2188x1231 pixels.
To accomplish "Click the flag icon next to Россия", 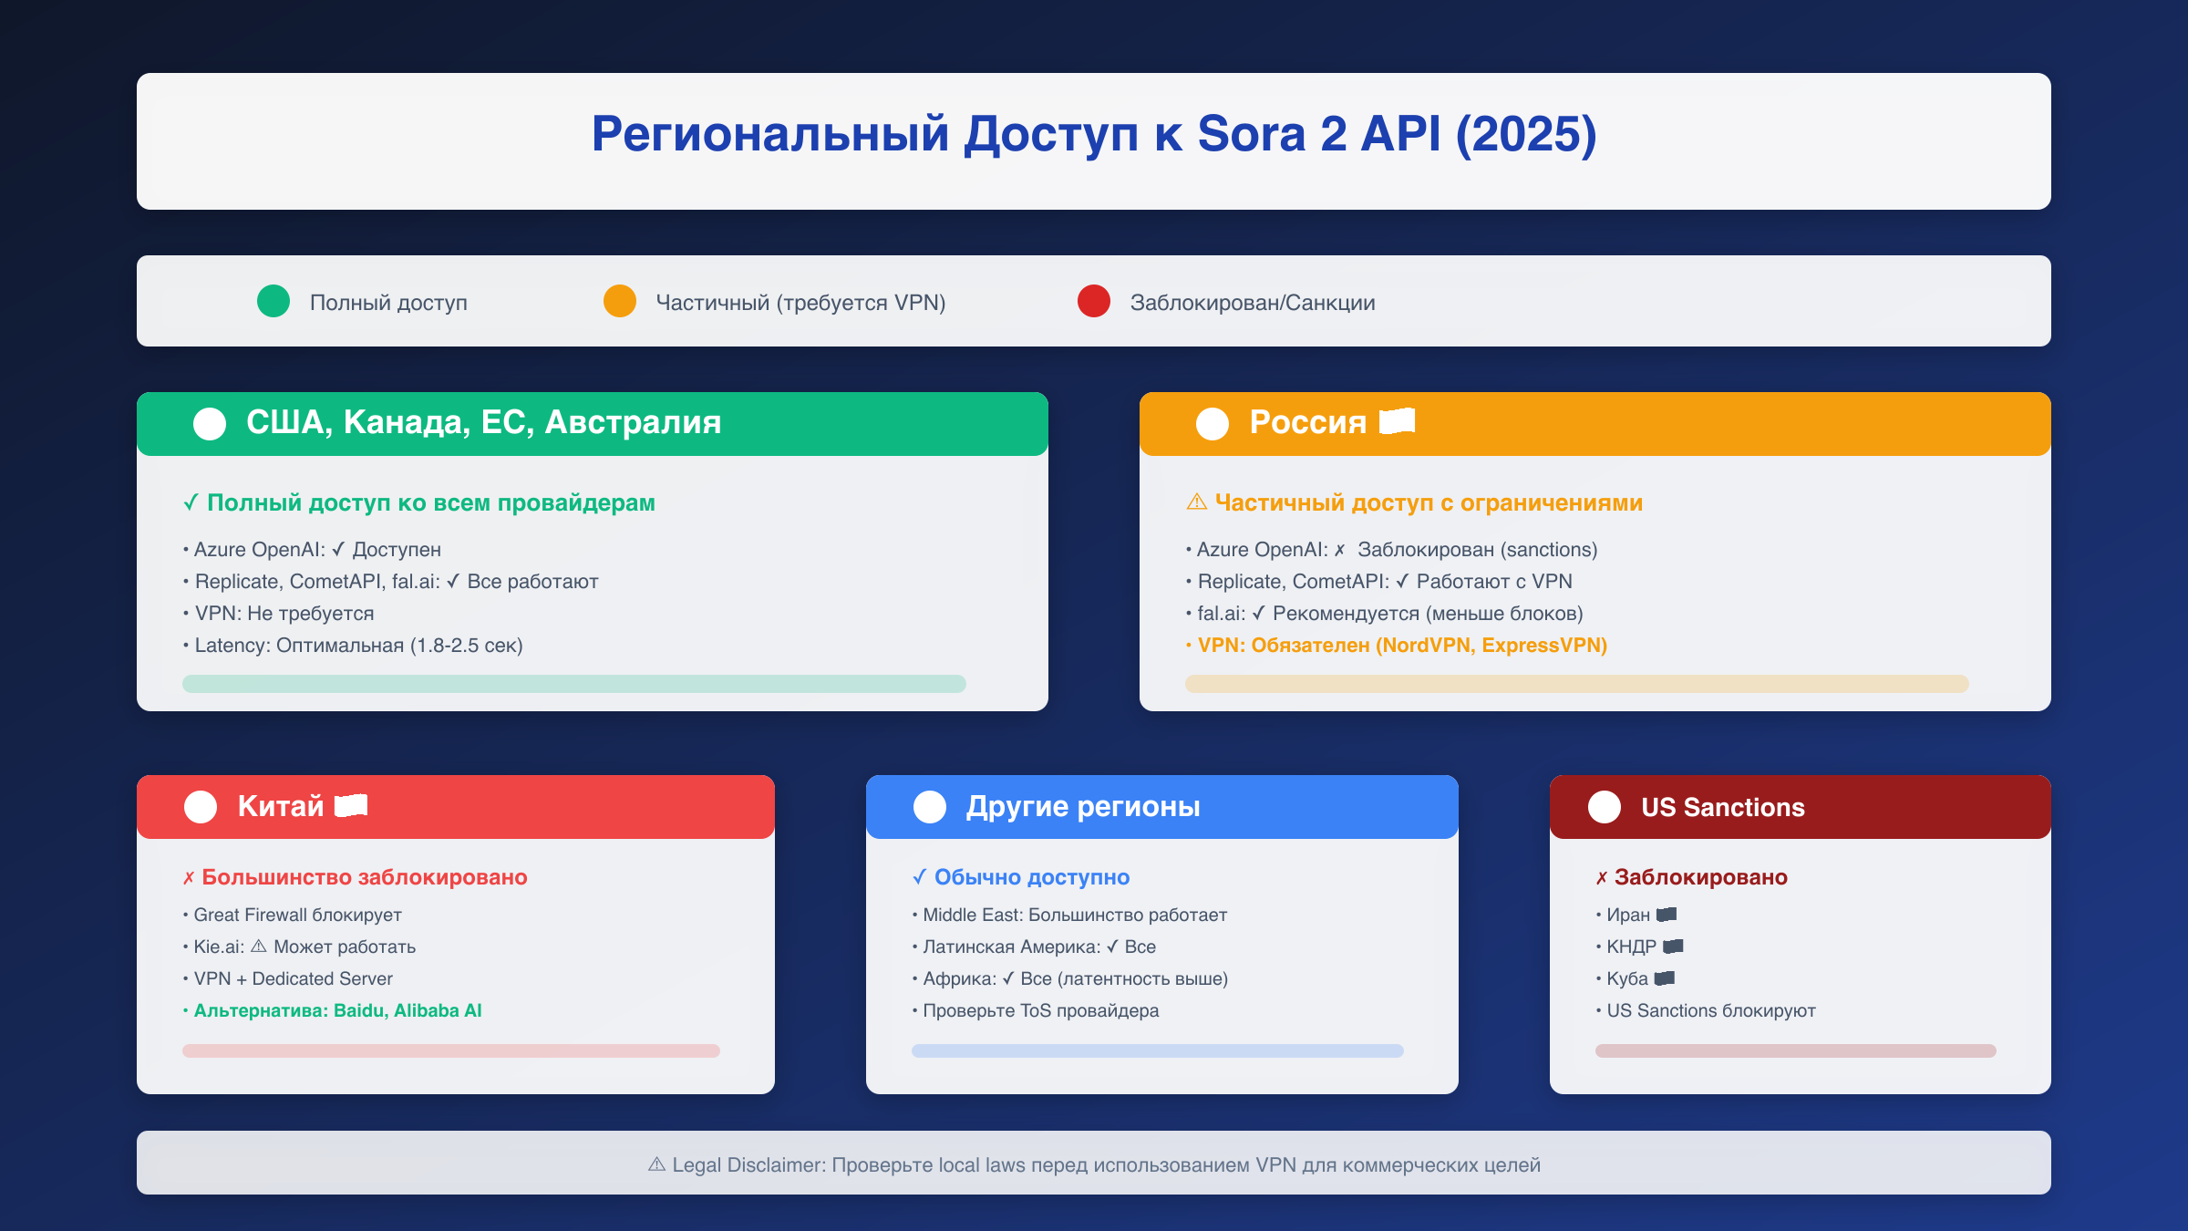I will click(1397, 421).
